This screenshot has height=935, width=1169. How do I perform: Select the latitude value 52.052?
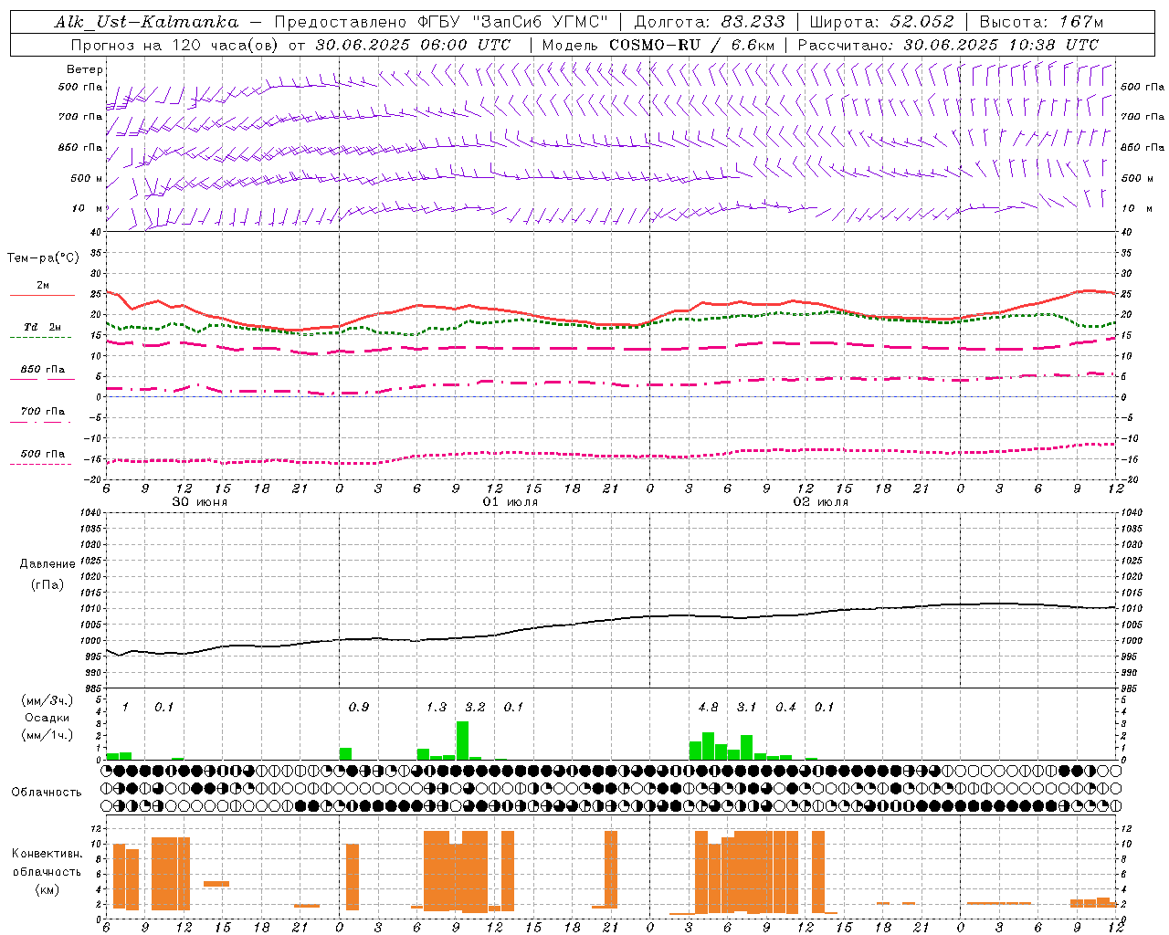pyautogui.click(x=922, y=22)
